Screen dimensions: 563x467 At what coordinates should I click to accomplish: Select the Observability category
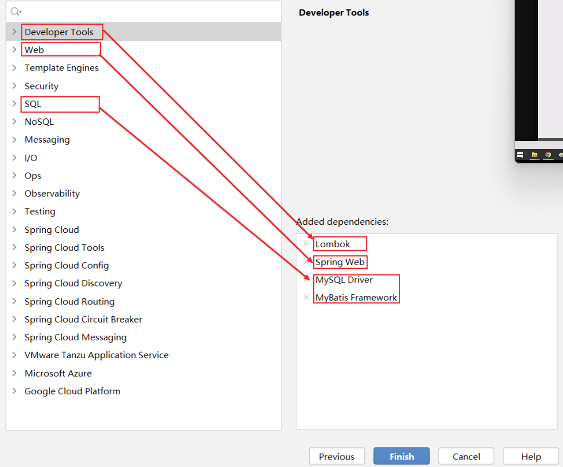click(52, 193)
